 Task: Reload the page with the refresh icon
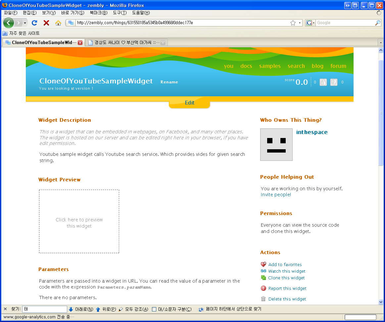pos(34,23)
